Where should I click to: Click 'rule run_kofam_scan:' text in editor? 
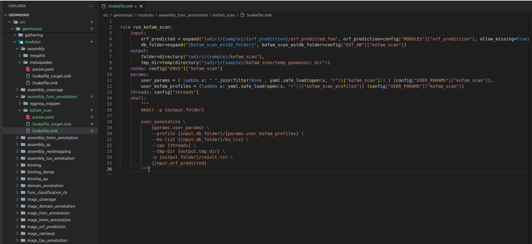[146, 27]
